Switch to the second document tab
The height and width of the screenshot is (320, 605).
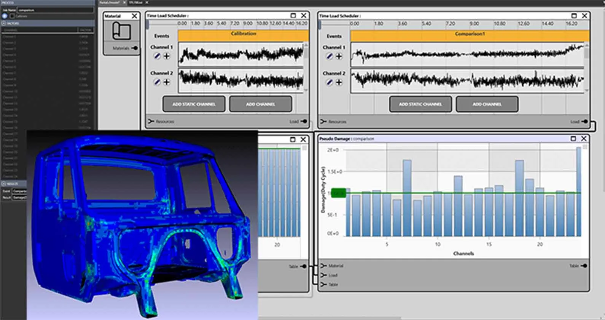tap(135, 3)
